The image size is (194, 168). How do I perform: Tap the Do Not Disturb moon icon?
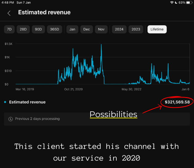[176, 2]
